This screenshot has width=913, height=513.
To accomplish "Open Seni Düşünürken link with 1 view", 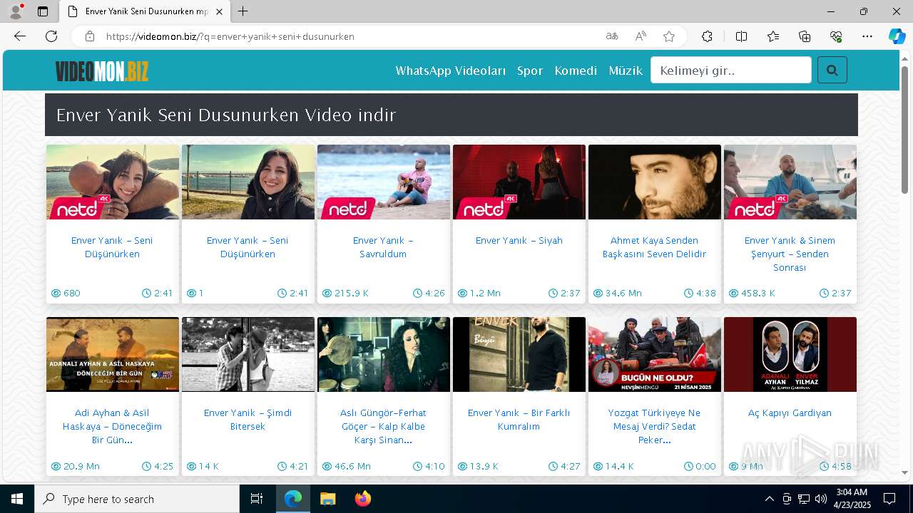I will 248,247.
